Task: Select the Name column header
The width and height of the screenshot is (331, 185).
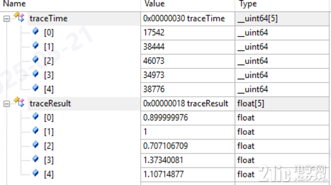Action: pos(70,4)
